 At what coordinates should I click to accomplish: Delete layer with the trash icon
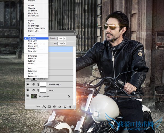[70, 107]
